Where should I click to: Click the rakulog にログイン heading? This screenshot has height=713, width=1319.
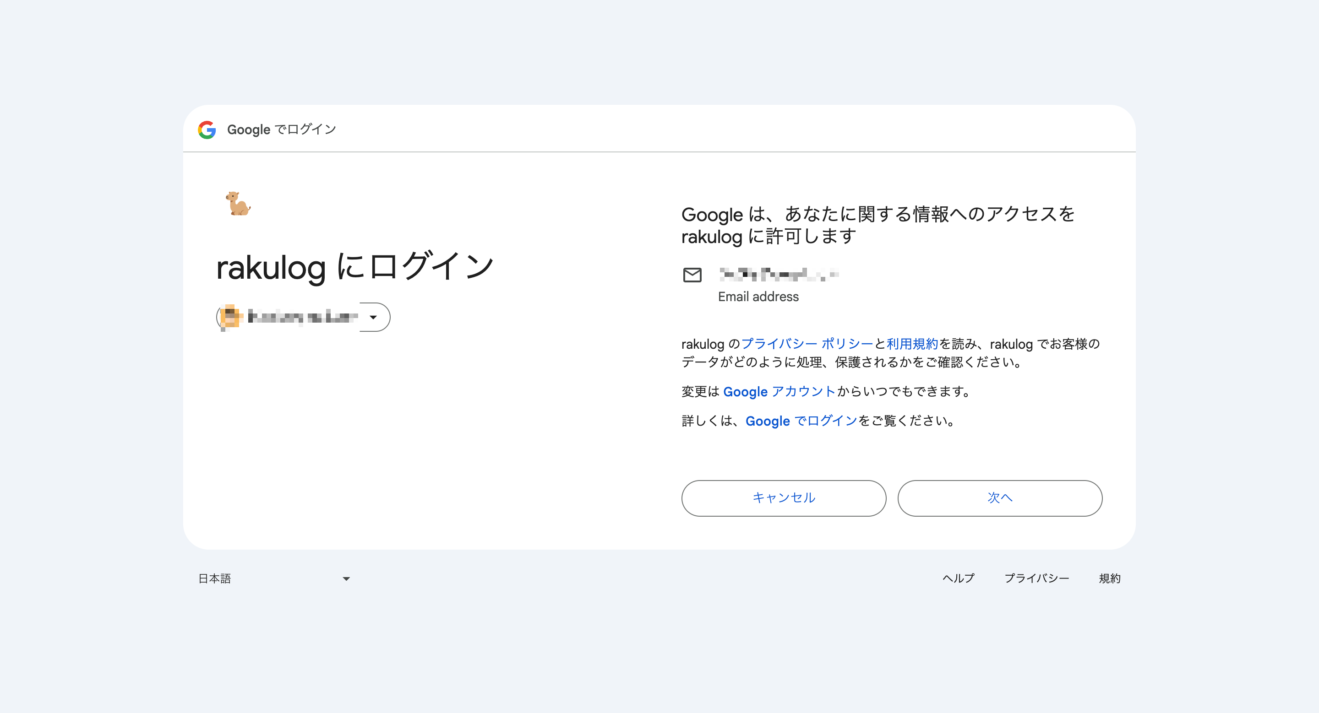pos(355,265)
